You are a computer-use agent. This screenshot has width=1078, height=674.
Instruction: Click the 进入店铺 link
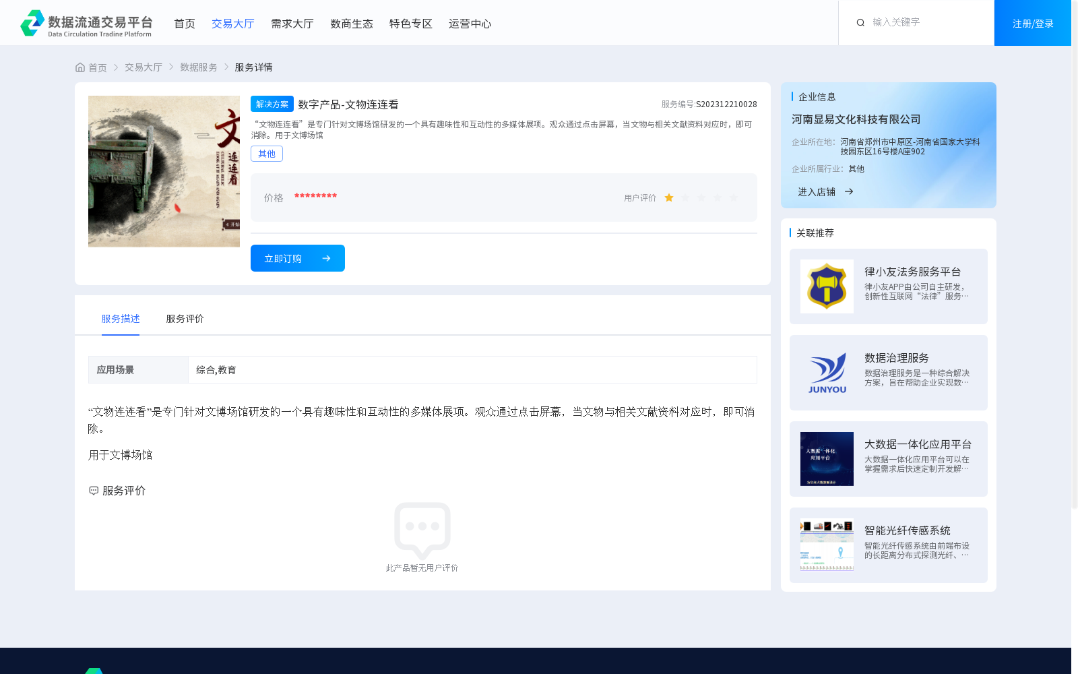click(x=817, y=192)
